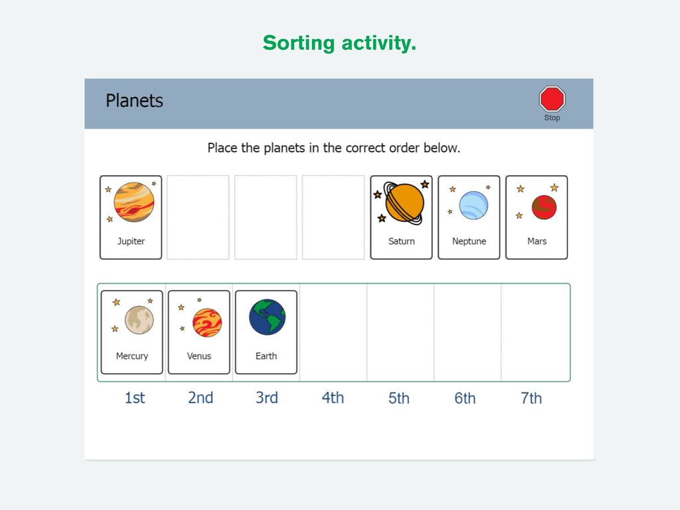Click the 1st position label
This screenshot has width=680, height=510.
coord(134,398)
